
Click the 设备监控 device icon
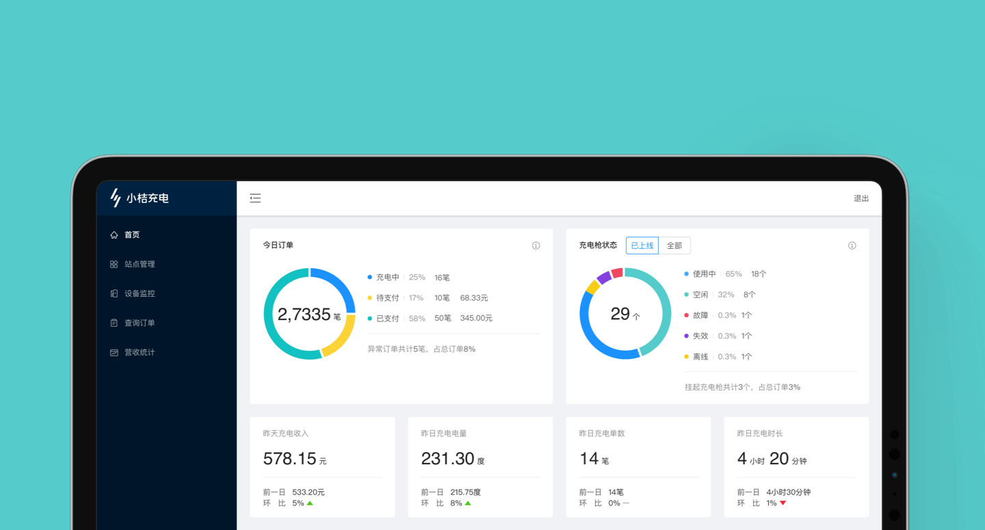(114, 294)
